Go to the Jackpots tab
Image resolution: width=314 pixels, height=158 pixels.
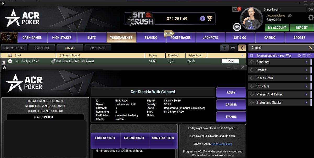click(210, 38)
